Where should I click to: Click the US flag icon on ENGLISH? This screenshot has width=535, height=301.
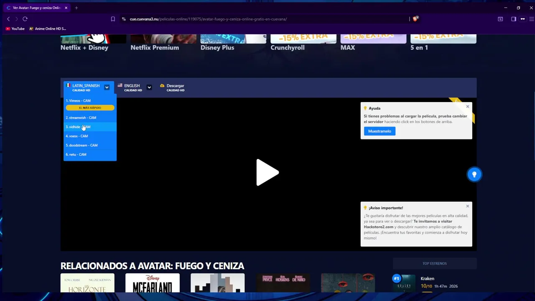120,85
